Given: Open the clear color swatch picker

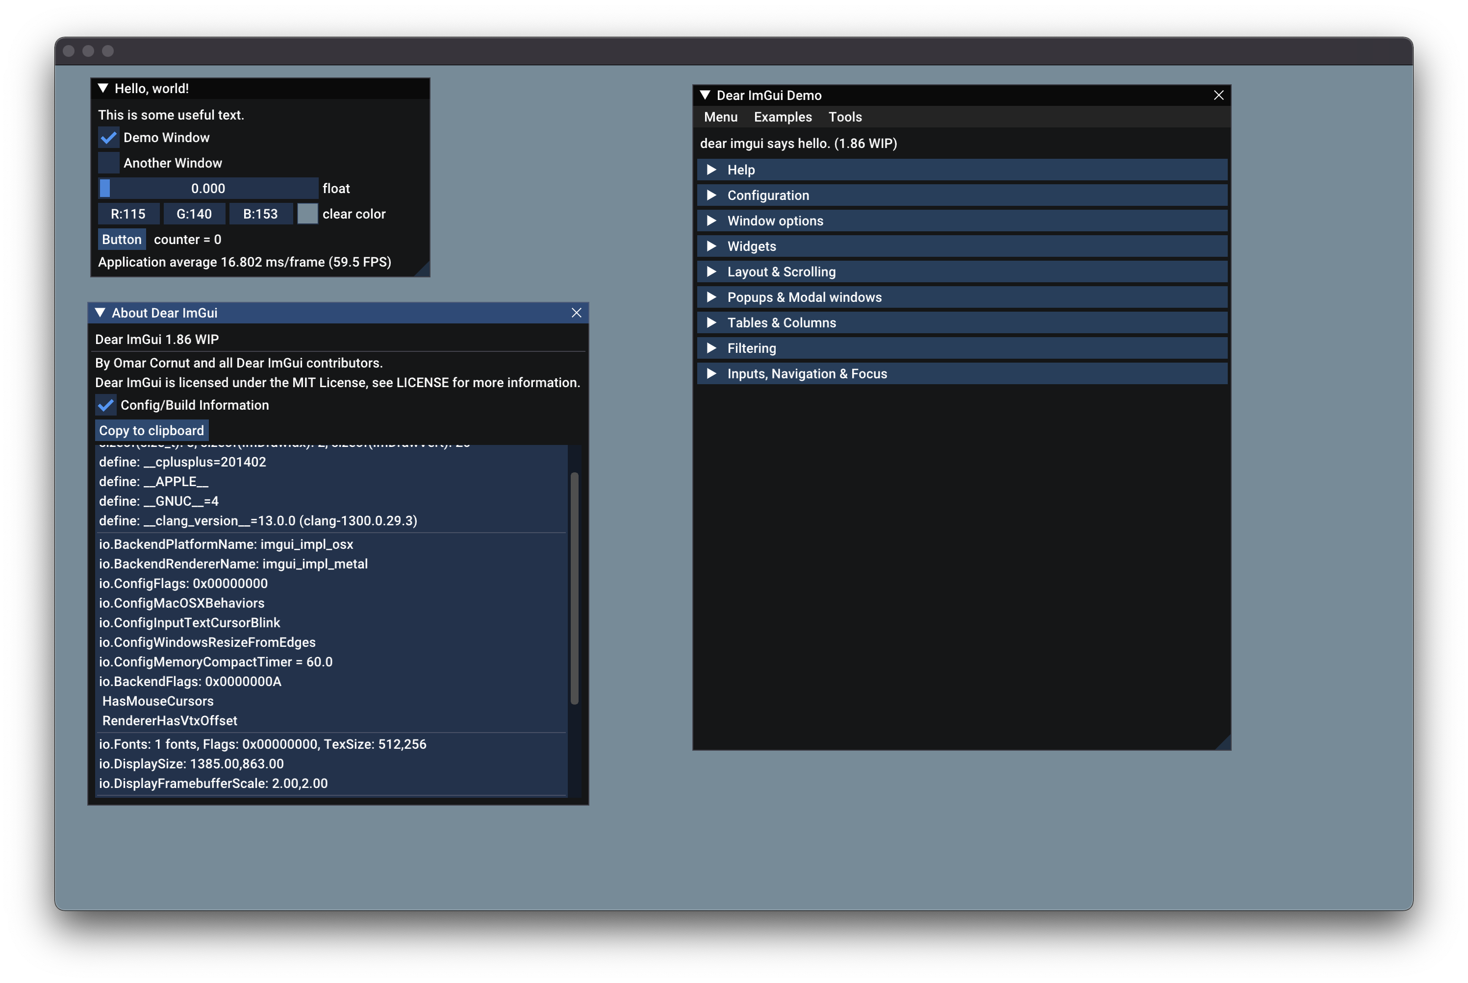Looking at the screenshot, I should pyautogui.click(x=307, y=214).
